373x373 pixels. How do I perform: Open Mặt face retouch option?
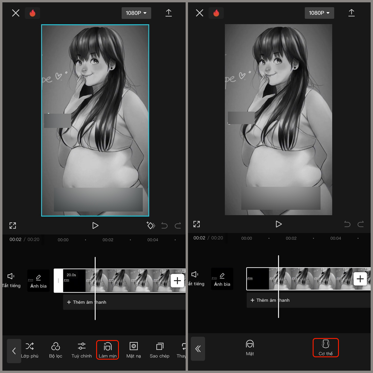(250, 348)
